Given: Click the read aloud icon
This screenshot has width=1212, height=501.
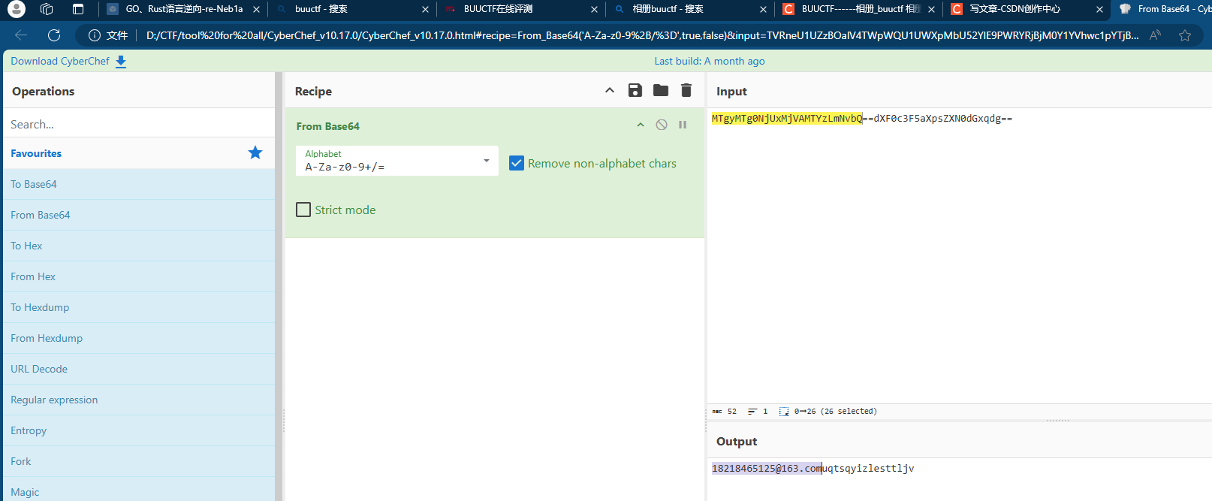Looking at the screenshot, I should pos(1155,35).
